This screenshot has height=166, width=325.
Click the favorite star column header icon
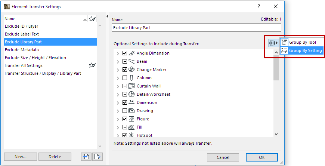(92, 19)
